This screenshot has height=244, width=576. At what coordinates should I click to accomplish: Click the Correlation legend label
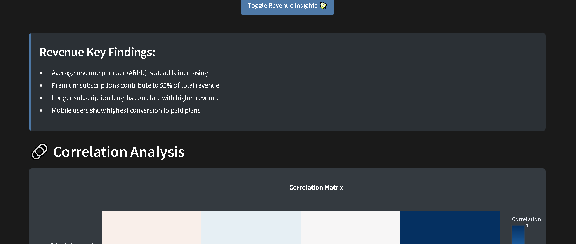(x=526, y=219)
